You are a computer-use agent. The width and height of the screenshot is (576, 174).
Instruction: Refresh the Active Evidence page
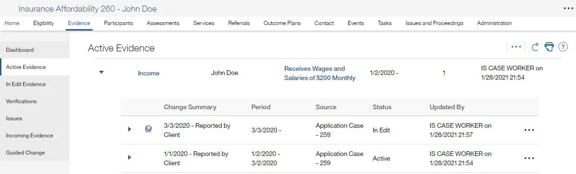535,46
